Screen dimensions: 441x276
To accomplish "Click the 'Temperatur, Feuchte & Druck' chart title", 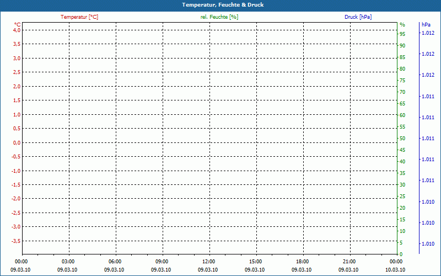I will pyautogui.click(x=220, y=5).
